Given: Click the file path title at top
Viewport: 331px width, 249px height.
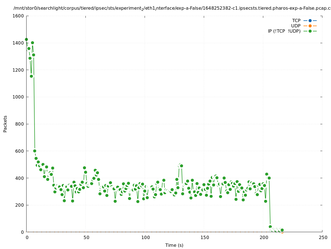Looking at the screenshot, I should [x=172, y=8].
